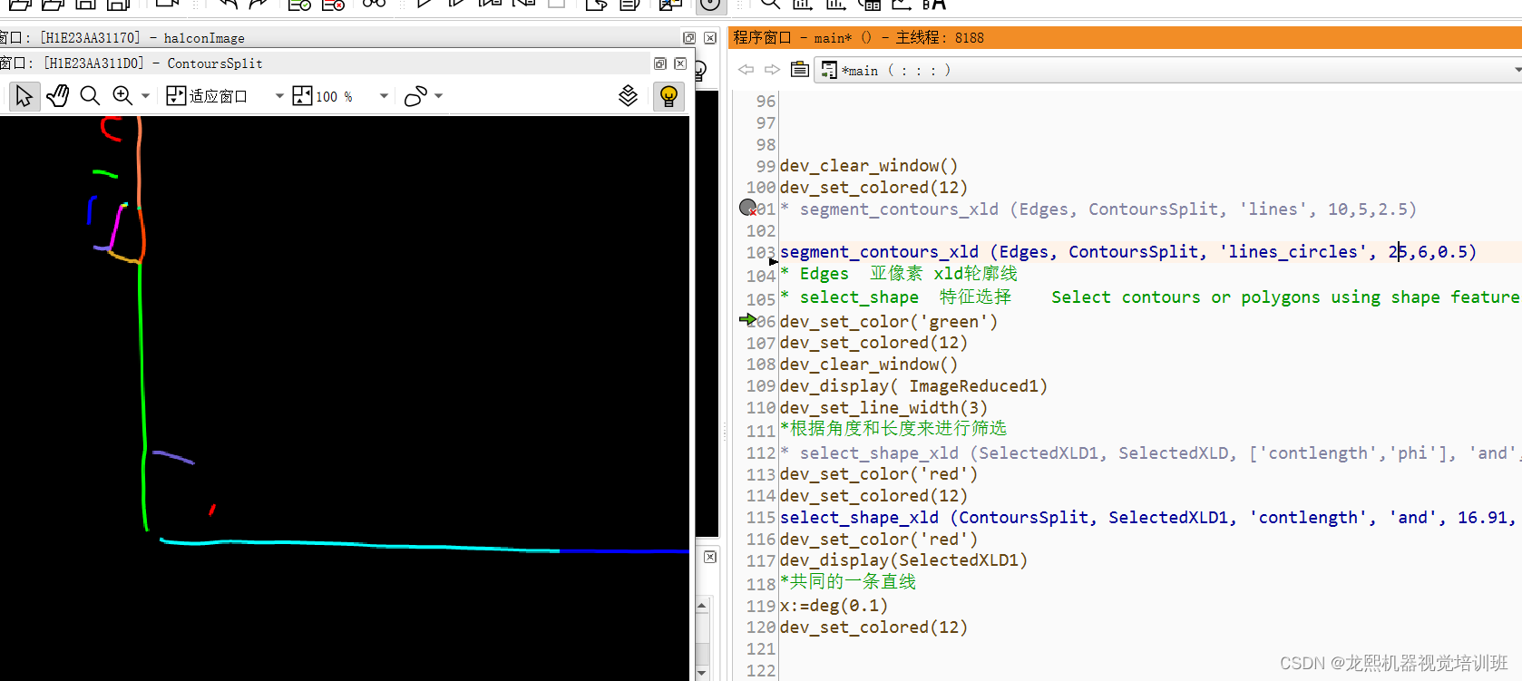Click the zoom-percent icon before 100 %
1522x681 pixels.
point(302,96)
